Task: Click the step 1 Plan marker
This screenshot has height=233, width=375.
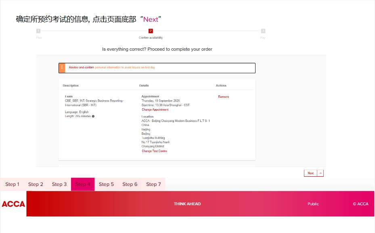Action: 38,31
